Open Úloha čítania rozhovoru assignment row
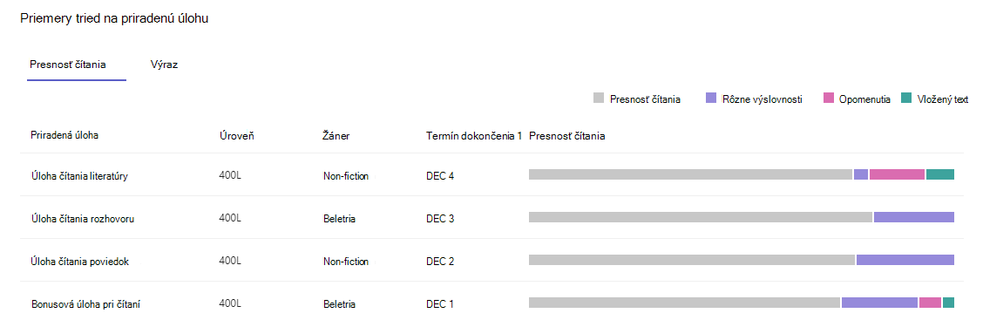The height and width of the screenshot is (320, 983). click(x=491, y=218)
